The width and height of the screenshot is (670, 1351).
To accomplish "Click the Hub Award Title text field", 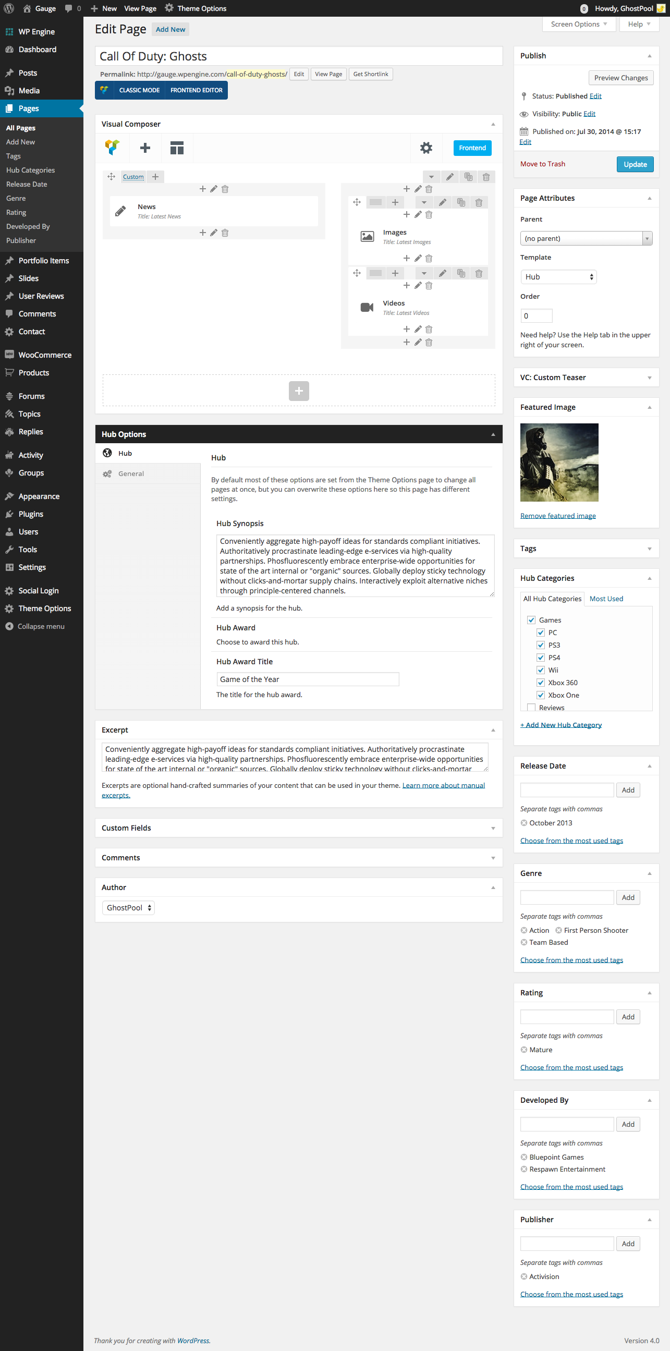I will (x=307, y=679).
